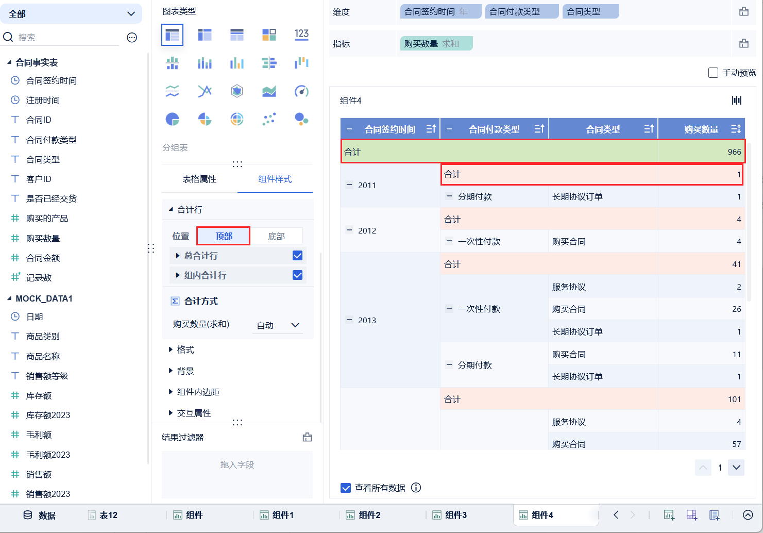This screenshot has width=763, height=533.
Task: Select the partitioned line chart icon
Action: (x=172, y=91)
